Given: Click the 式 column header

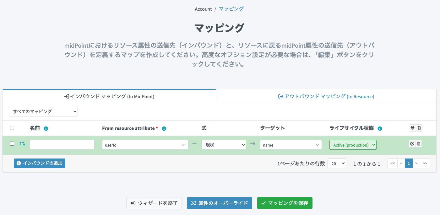Looking at the screenshot, I should click(x=204, y=128).
